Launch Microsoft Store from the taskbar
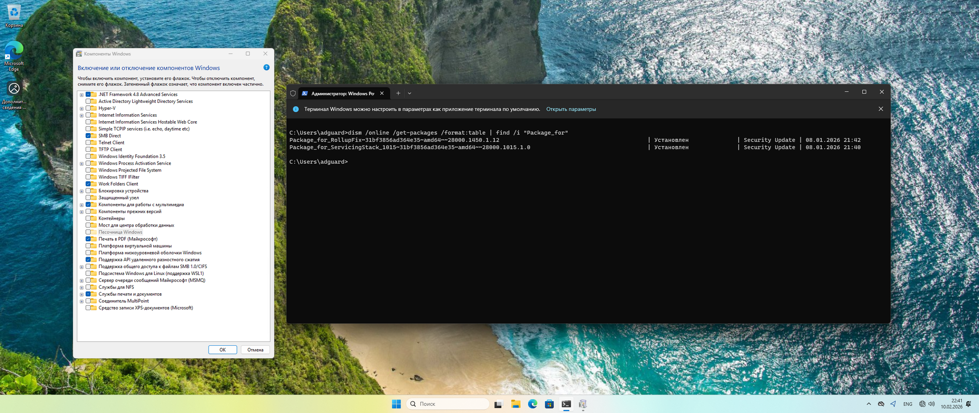Viewport: 979px width, 413px height. (549, 404)
